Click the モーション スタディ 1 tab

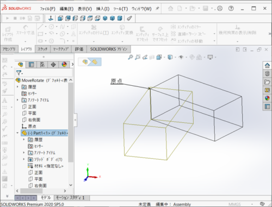click(70, 198)
